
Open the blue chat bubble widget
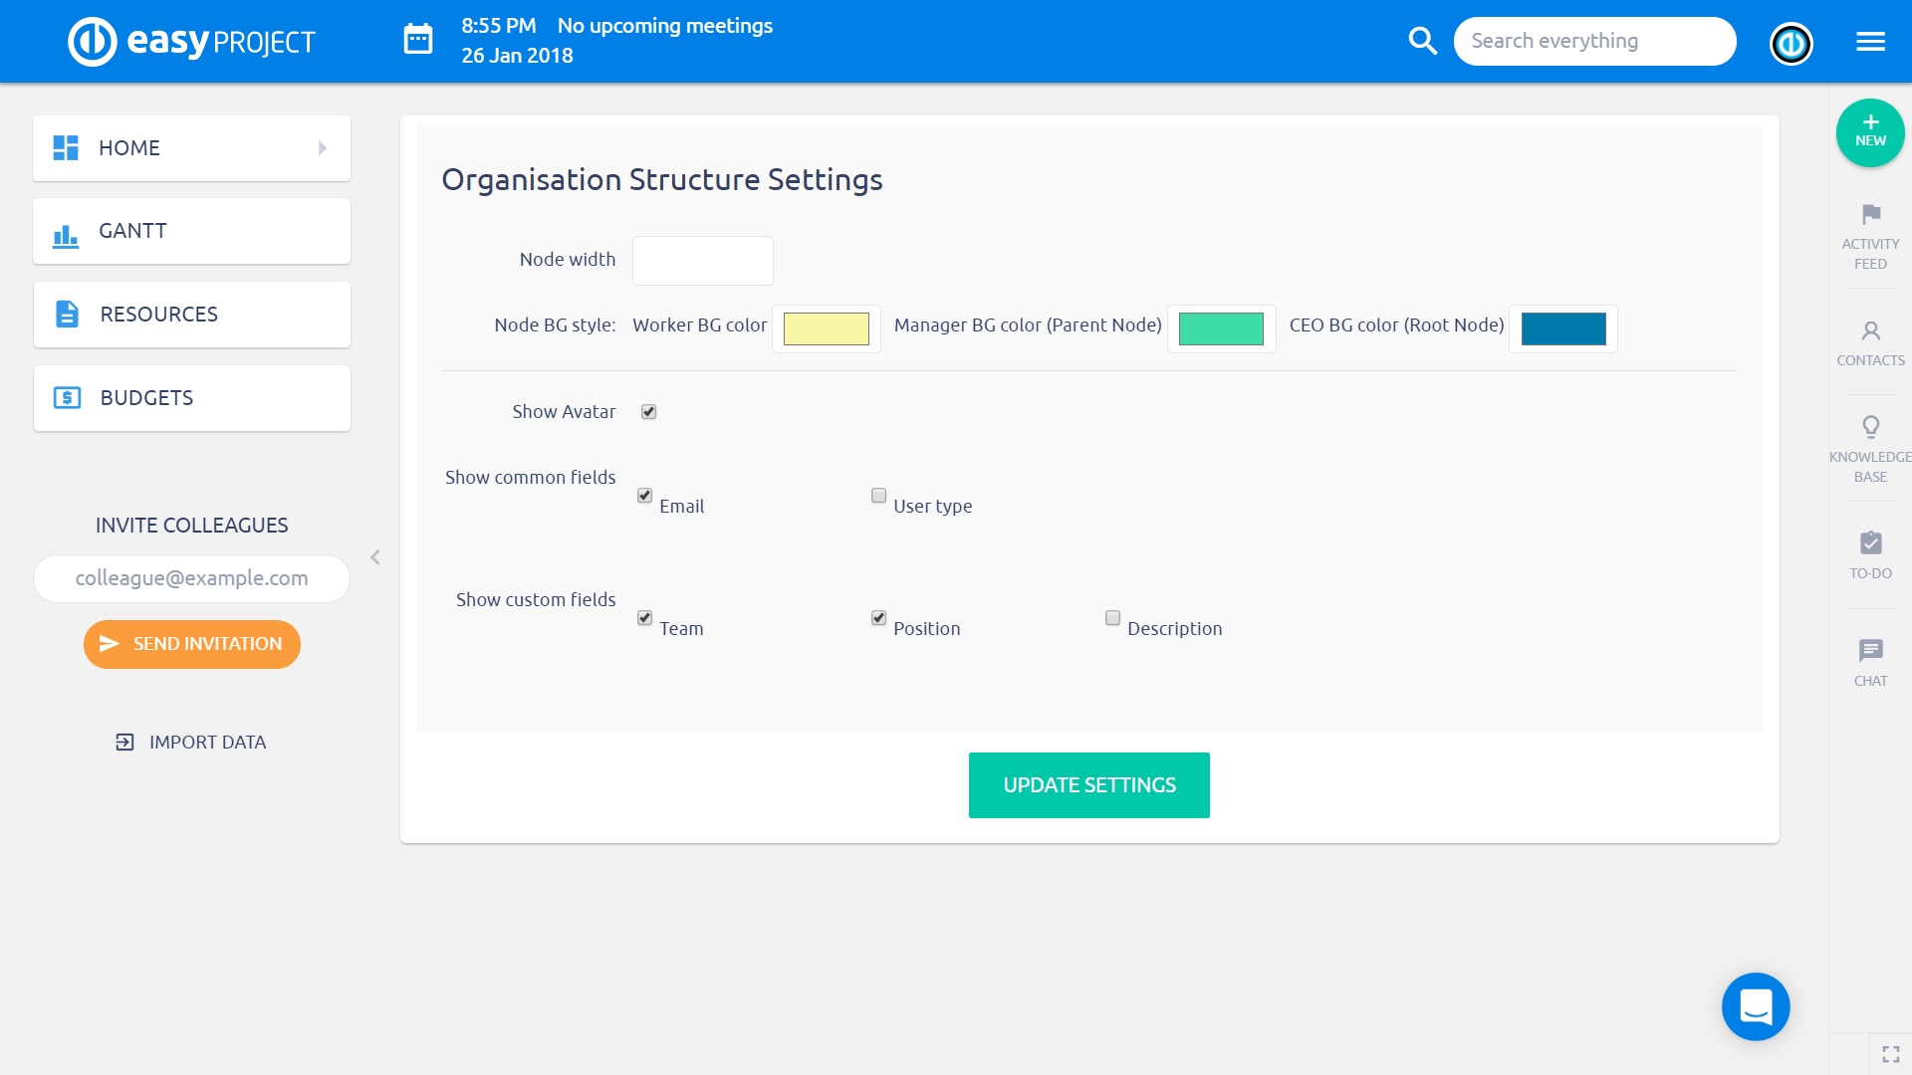pos(1755,1006)
